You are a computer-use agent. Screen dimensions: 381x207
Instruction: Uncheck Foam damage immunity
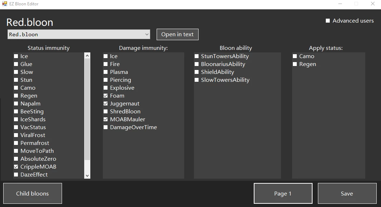(105, 95)
